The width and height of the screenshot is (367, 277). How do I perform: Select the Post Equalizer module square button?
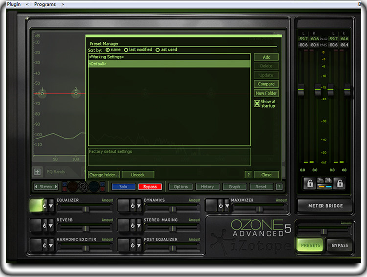point(124,245)
